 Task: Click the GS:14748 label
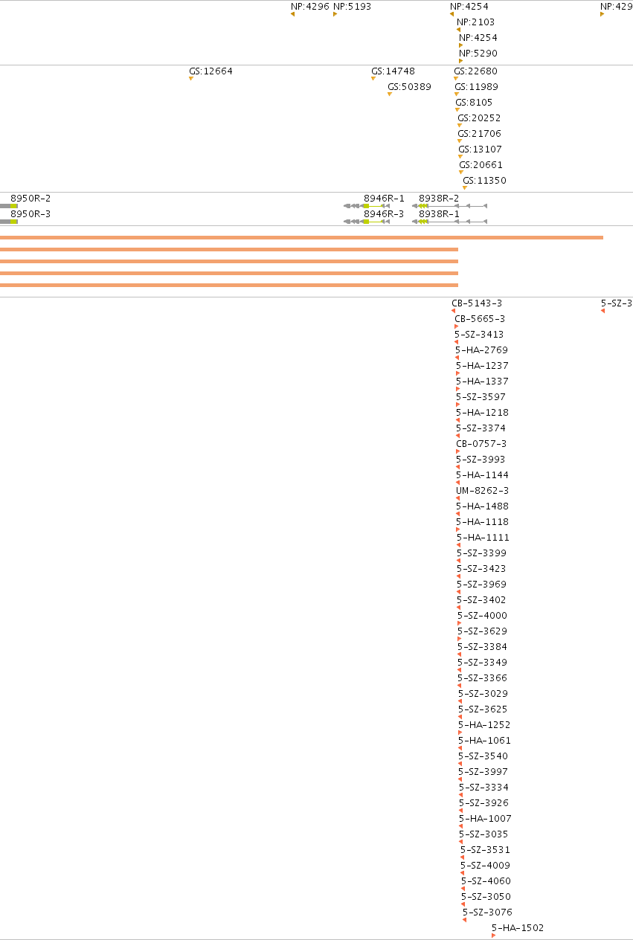tap(393, 71)
